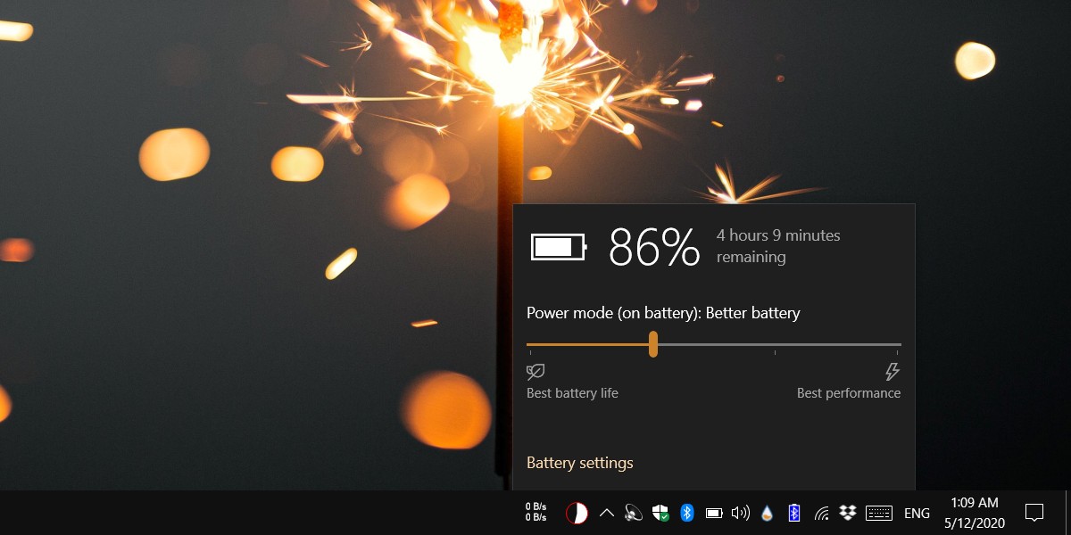The width and height of the screenshot is (1071, 535).
Task: Open Windows Security shield tray icon
Action: (660, 513)
